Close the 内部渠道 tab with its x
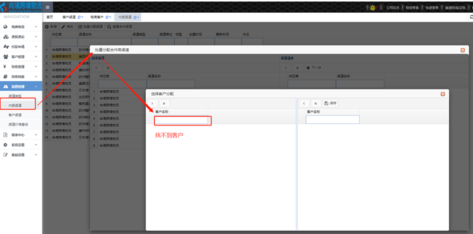This screenshot has width=473, height=234. [x=138, y=17]
